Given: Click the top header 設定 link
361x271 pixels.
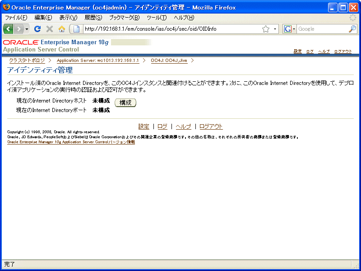Looking at the screenshot, I should pos(298,51).
